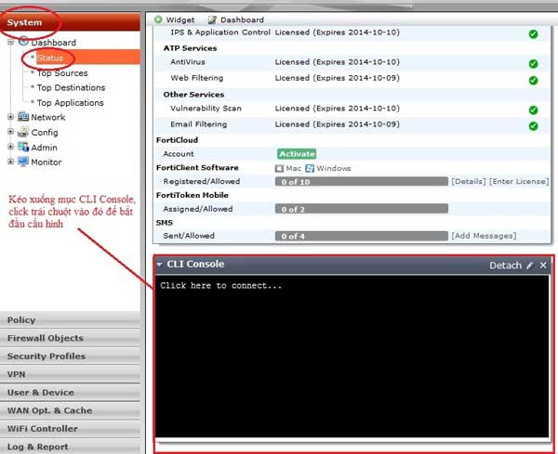Click the FortiToken 0 of 2 bar
Viewport: 558px width, 454px height.
click(x=362, y=209)
